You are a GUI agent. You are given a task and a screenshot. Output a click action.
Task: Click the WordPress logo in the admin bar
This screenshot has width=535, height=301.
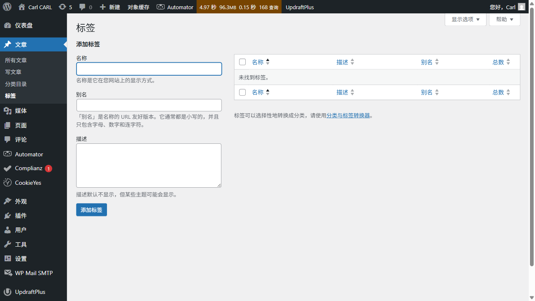pos(7,7)
